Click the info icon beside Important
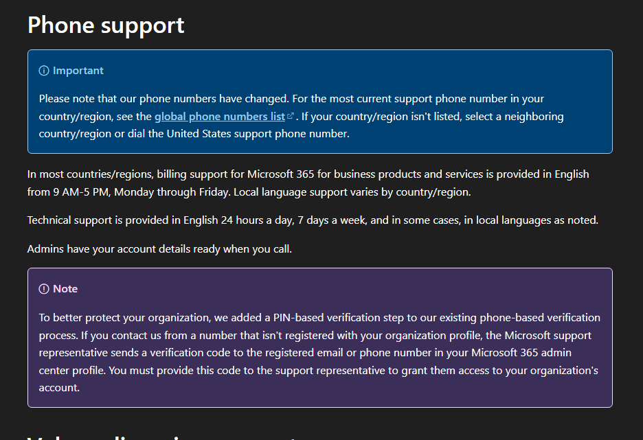Screen dimensions: 643x440 pyautogui.click(x=44, y=71)
